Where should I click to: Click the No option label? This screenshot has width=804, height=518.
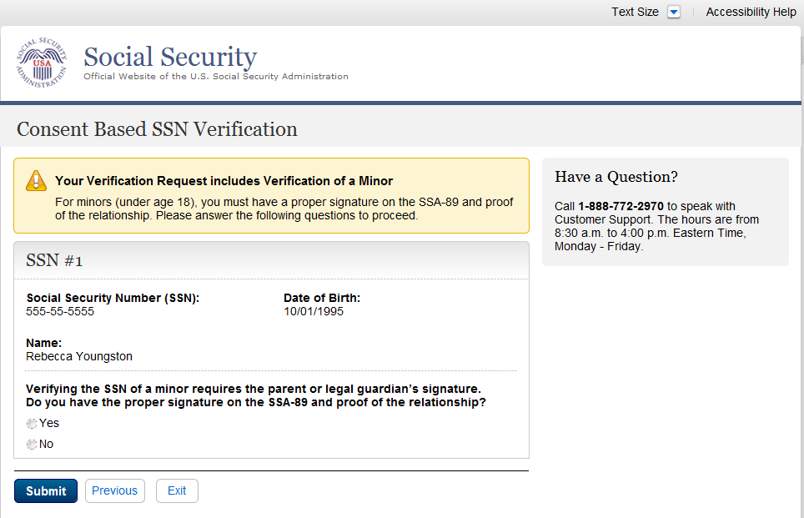click(46, 444)
